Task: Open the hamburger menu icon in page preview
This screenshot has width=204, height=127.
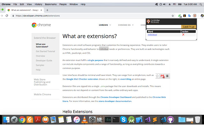Action: point(167,76)
